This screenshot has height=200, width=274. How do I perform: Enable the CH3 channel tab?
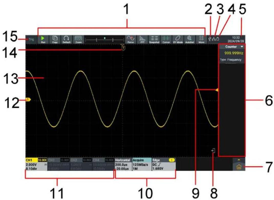[x=81, y=165]
